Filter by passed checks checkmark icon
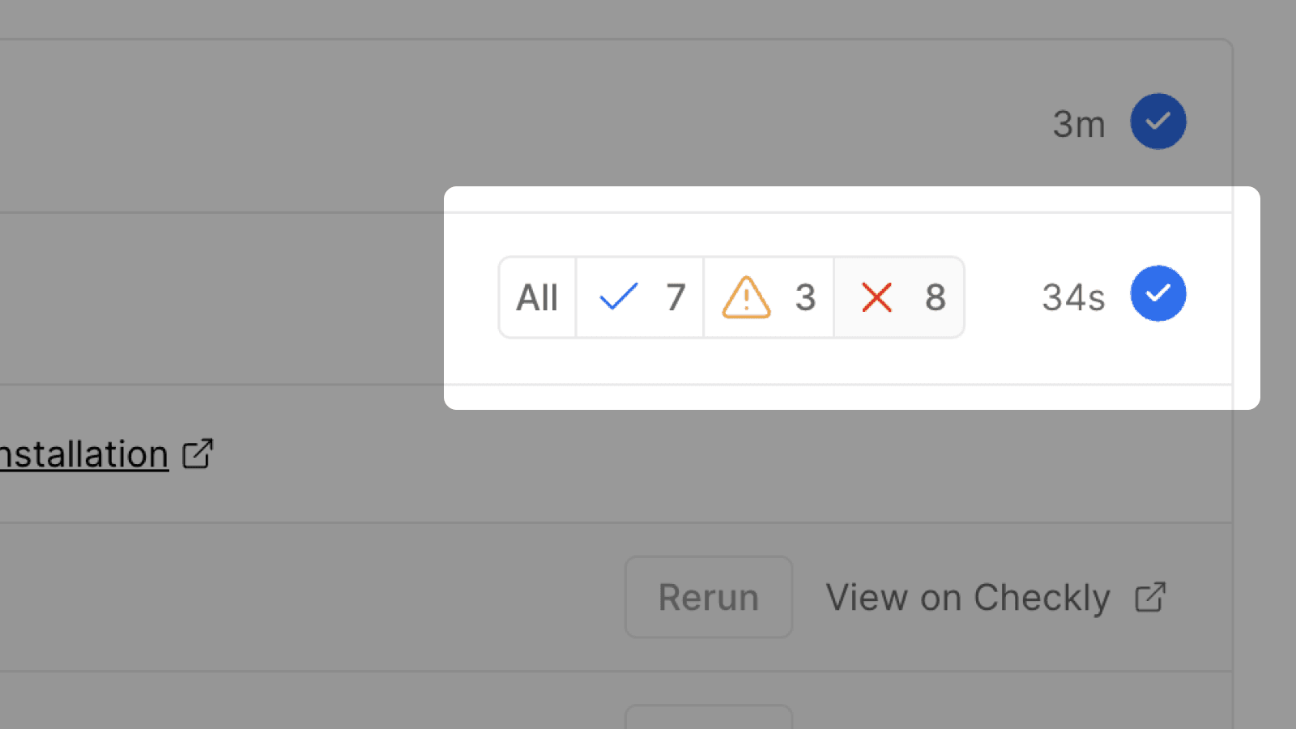Image resolution: width=1296 pixels, height=729 pixels. tap(619, 297)
